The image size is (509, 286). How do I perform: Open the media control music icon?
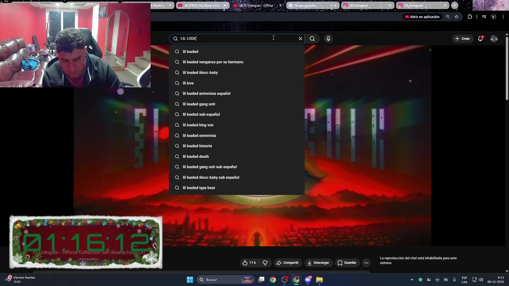484,17
